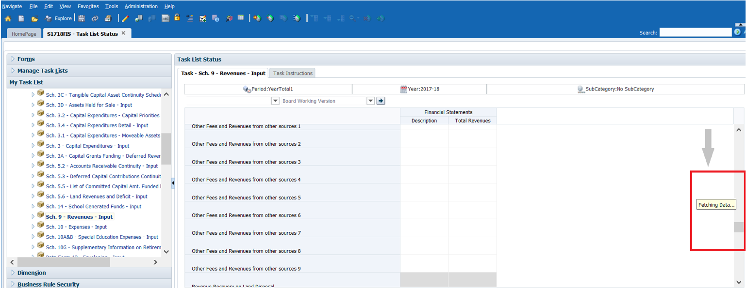The width and height of the screenshot is (747, 288).
Task: Click Explore in the toolbar
Action: [59, 18]
